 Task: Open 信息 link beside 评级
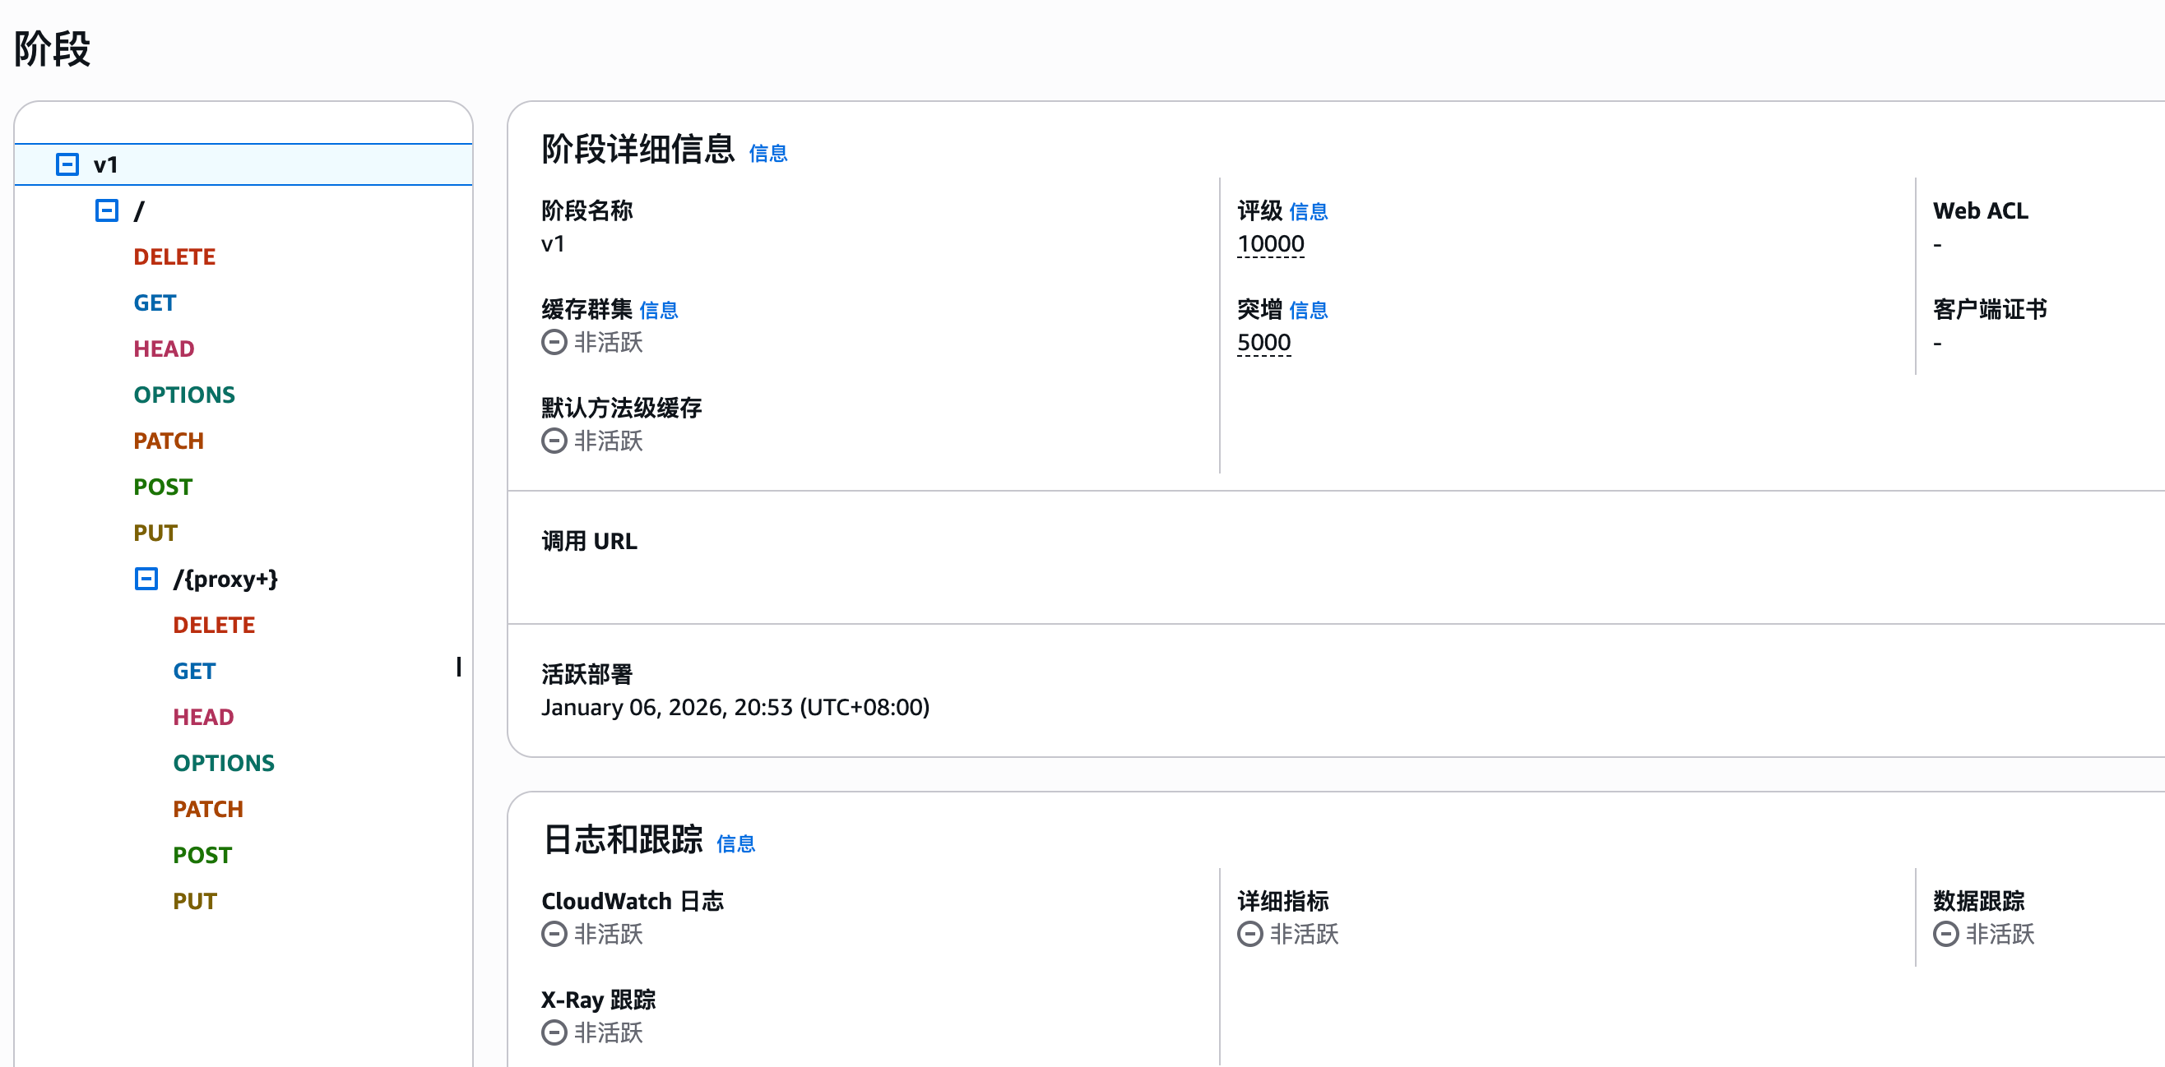pos(1308,212)
